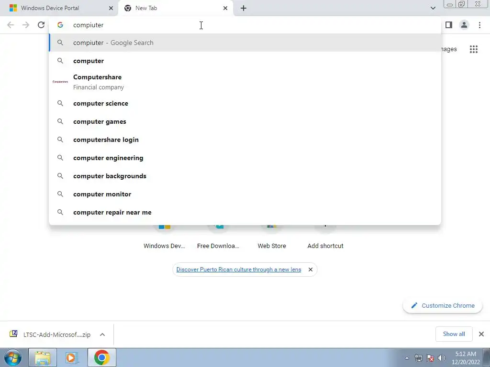
Task: Click the Customize Chrome button
Action: (x=443, y=305)
